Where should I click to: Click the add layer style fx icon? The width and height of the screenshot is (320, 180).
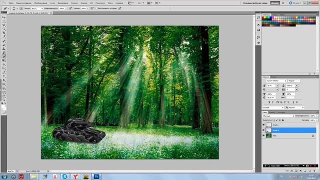coord(291,170)
